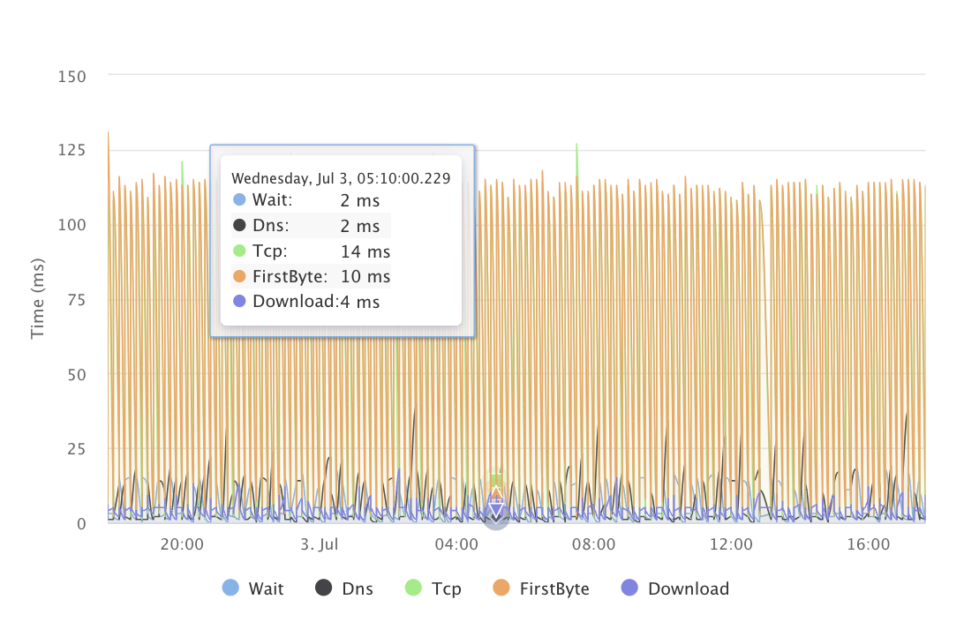Click the Time (ms) y-axis title
The height and width of the screenshot is (637, 964).
click(38, 299)
